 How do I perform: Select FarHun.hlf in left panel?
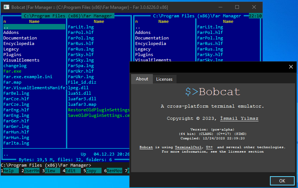(16, 132)
